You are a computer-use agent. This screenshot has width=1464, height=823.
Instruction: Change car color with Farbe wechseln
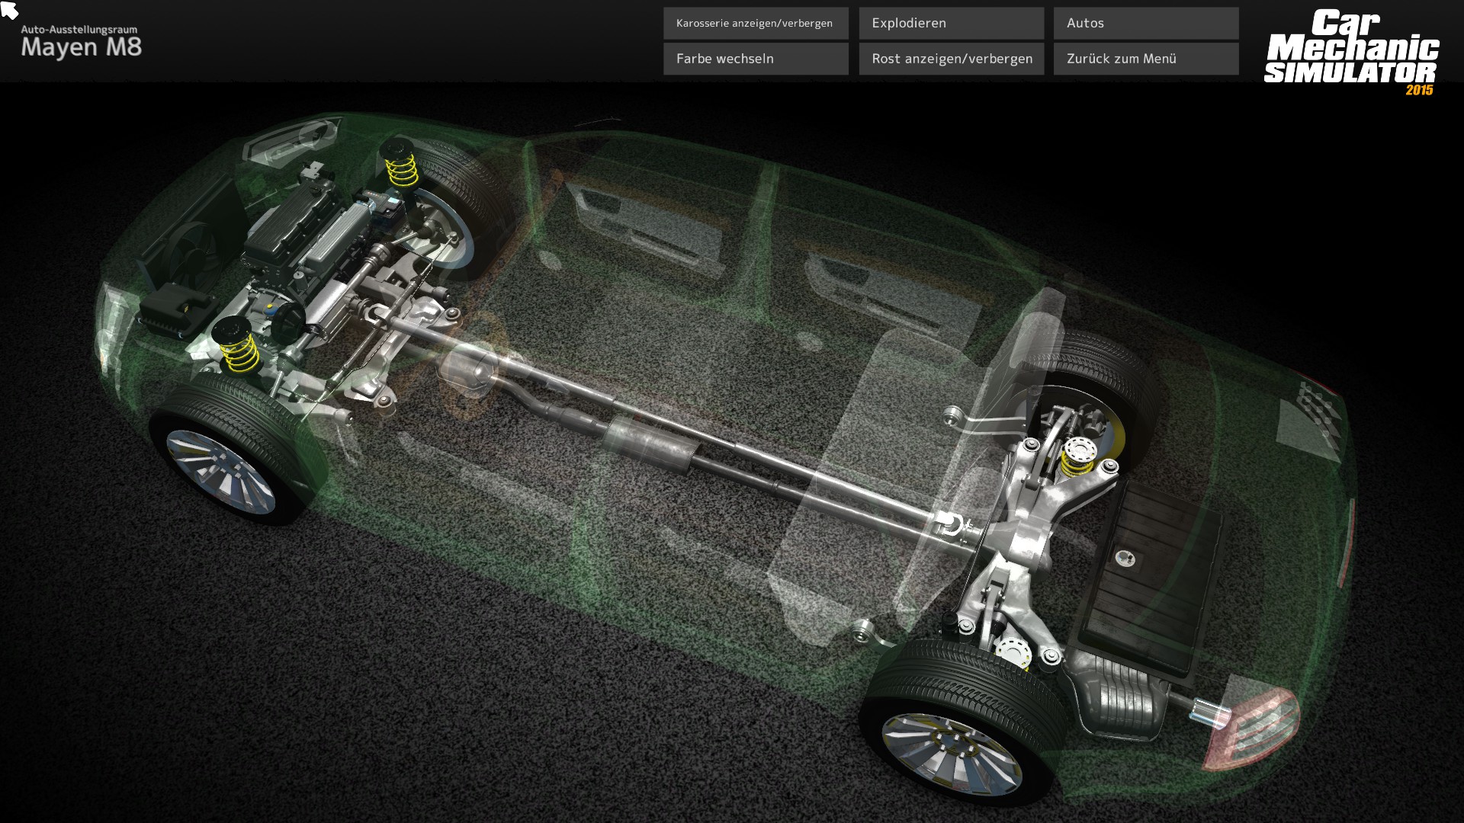point(755,59)
